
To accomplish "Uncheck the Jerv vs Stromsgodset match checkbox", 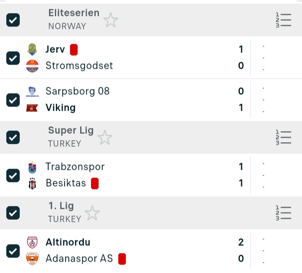I will point(13,58).
